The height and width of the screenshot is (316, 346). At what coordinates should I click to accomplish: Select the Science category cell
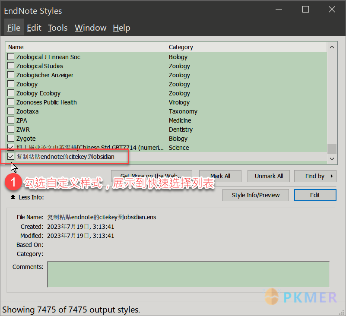[179, 148]
